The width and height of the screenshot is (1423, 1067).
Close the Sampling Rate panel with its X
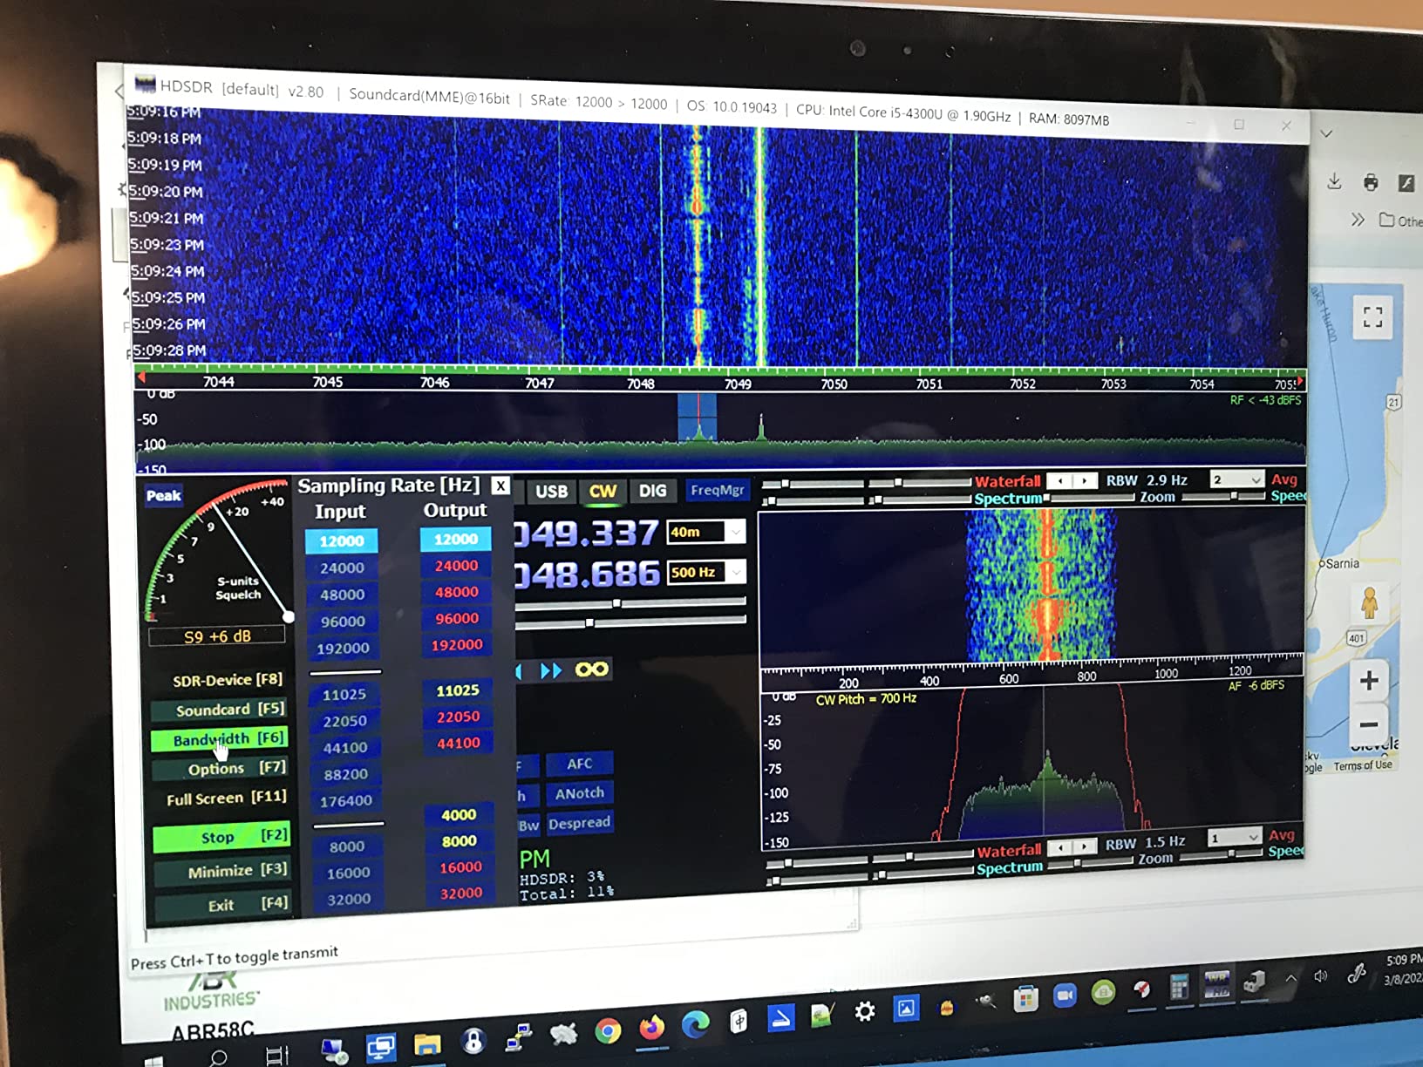(500, 486)
